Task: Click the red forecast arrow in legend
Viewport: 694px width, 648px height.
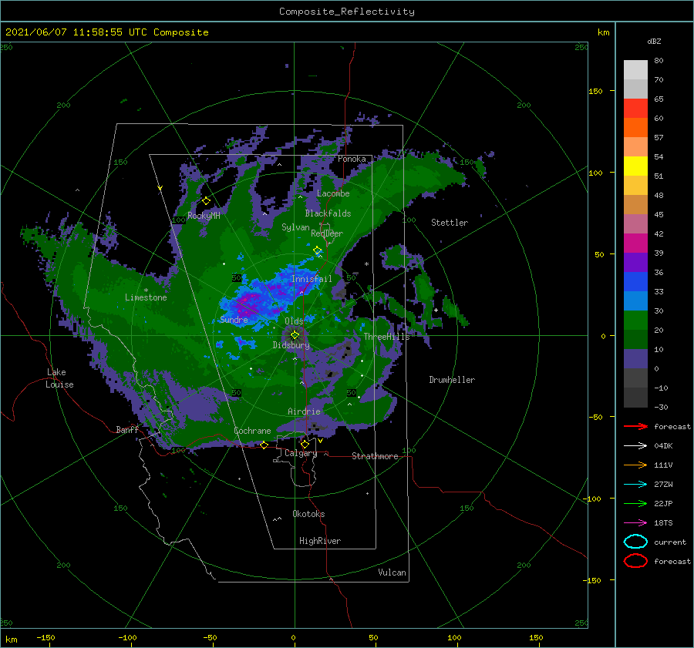Action: (x=635, y=426)
